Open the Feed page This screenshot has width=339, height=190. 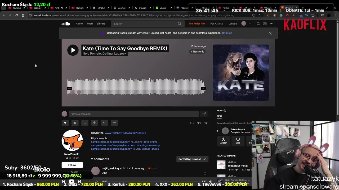tap(90, 24)
